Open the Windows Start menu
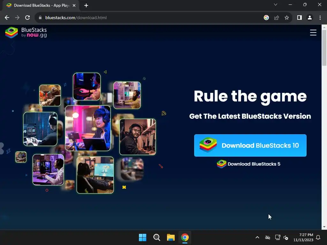 coord(143,237)
